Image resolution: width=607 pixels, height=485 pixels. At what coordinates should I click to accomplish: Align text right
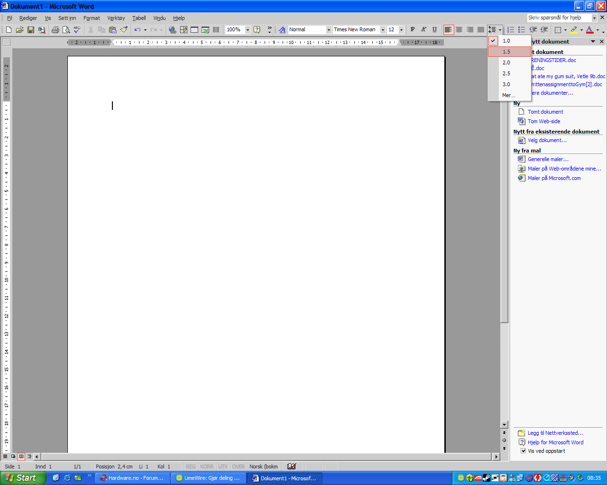pyautogui.click(x=470, y=29)
